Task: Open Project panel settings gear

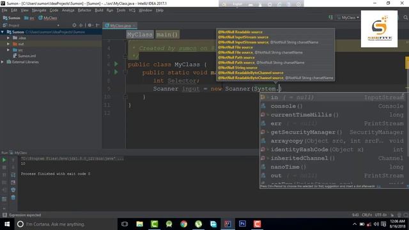Action: [x=89, y=26]
